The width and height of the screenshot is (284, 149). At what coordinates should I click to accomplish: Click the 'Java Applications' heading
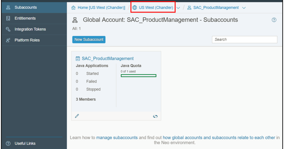(x=92, y=66)
